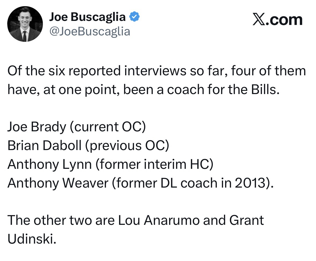The image size is (316, 261).
Task: Click the blue verified badge
Action: tap(134, 17)
